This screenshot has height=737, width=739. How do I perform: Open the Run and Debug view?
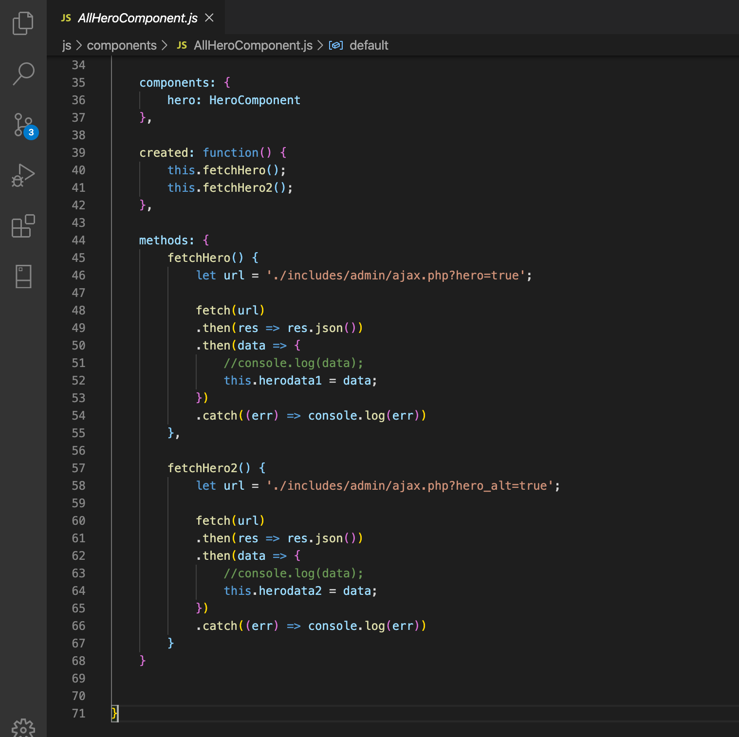tap(23, 175)
